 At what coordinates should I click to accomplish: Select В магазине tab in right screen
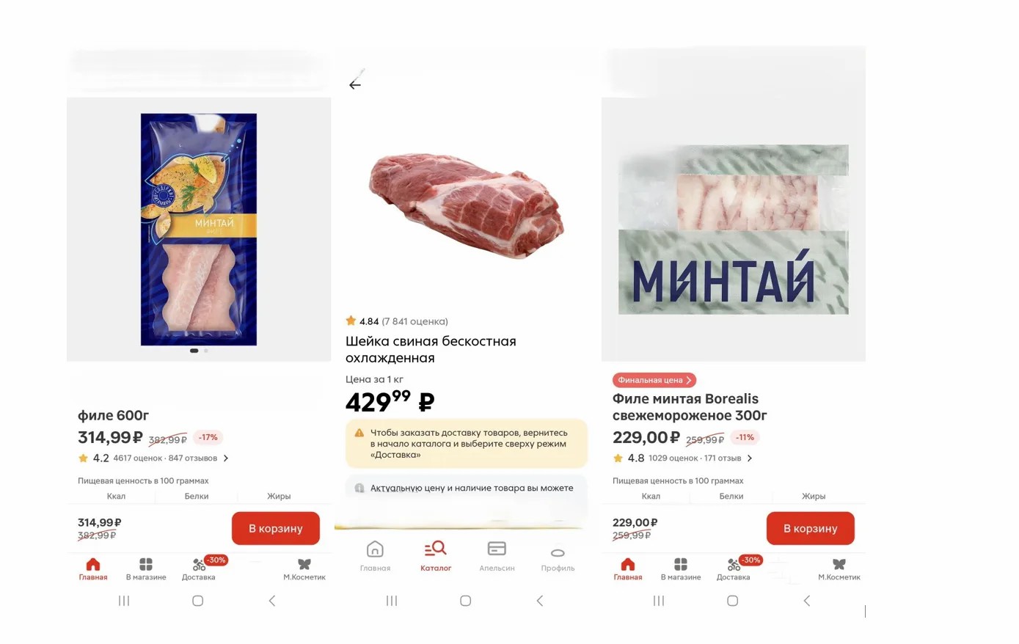pyautogui.click(x=681, y=569)
